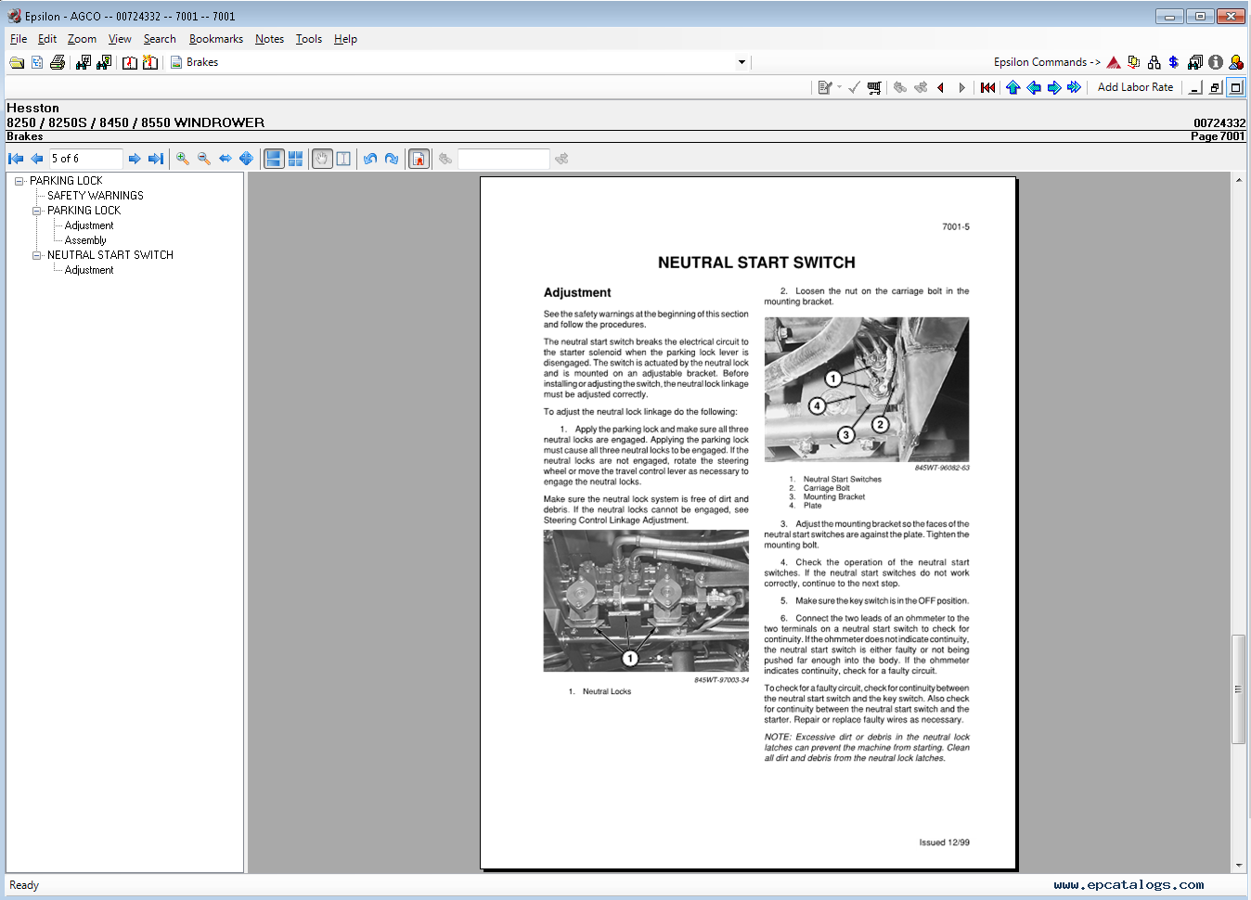The width and height of the screenshot is (1251, 900).
Task: Collapse the top-level PARKING LOCK tree node
Action: pyautogui.click(x=19, y=181)
